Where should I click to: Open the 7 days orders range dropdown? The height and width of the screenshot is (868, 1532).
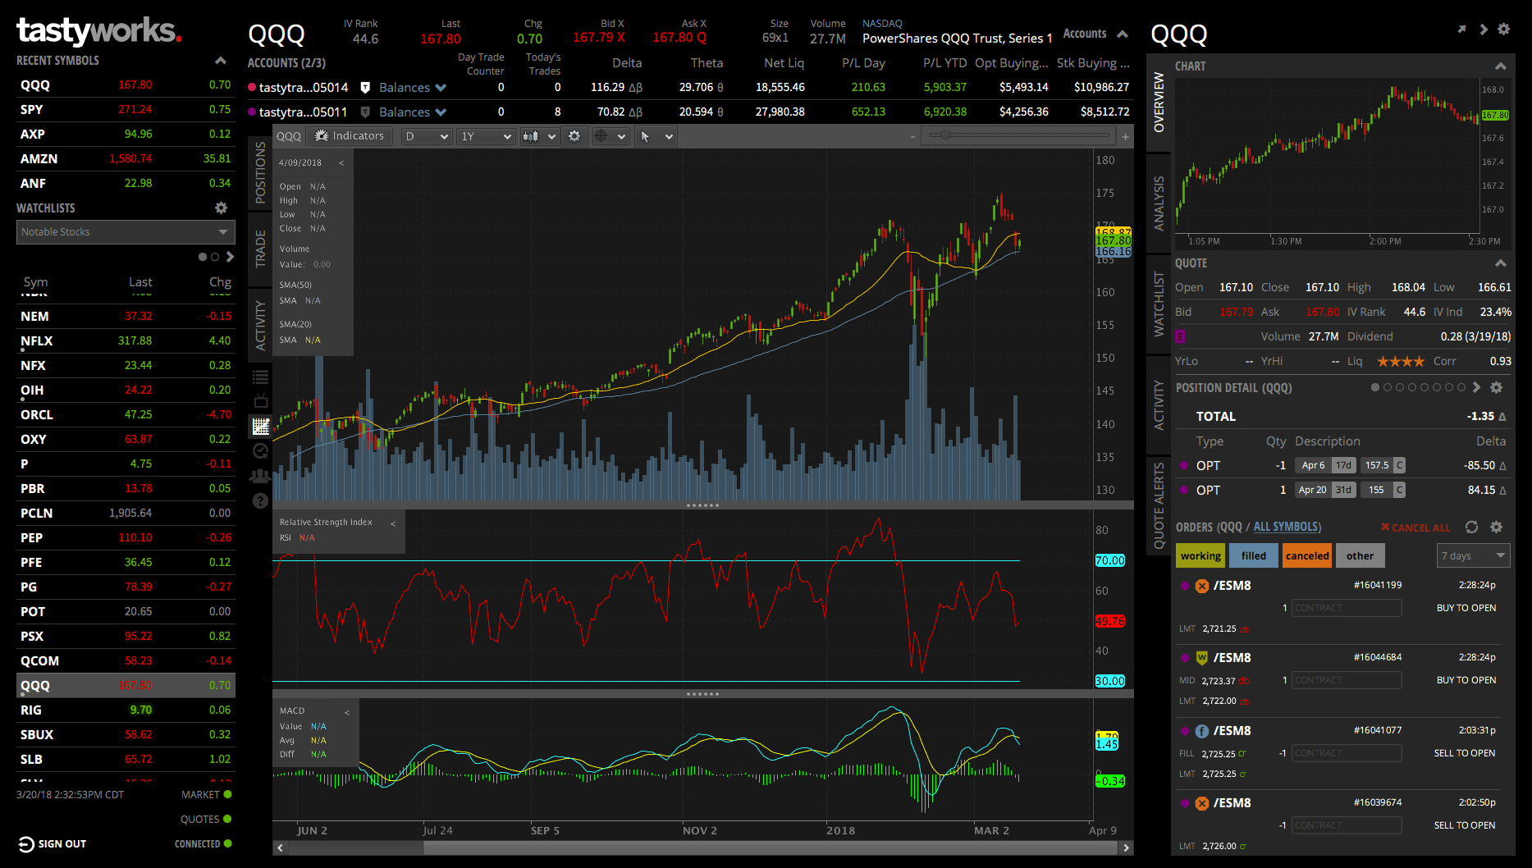[1474, 555]
